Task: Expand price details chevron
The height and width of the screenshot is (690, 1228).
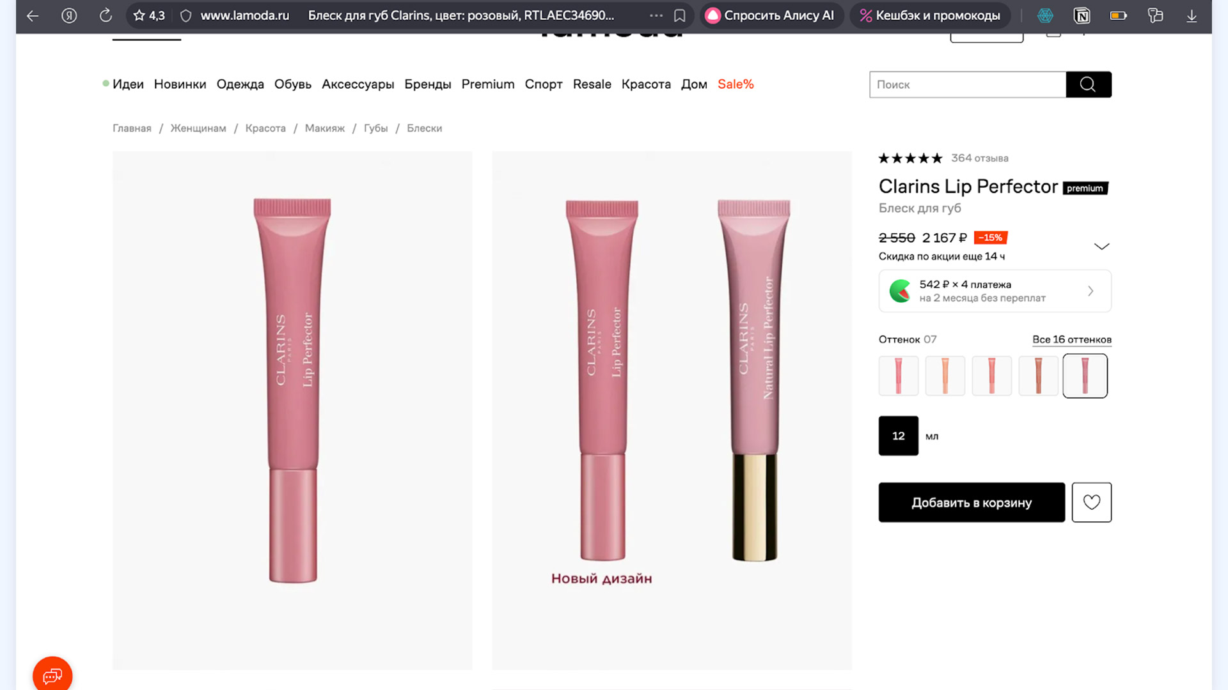Action: tap(1101, 247)
